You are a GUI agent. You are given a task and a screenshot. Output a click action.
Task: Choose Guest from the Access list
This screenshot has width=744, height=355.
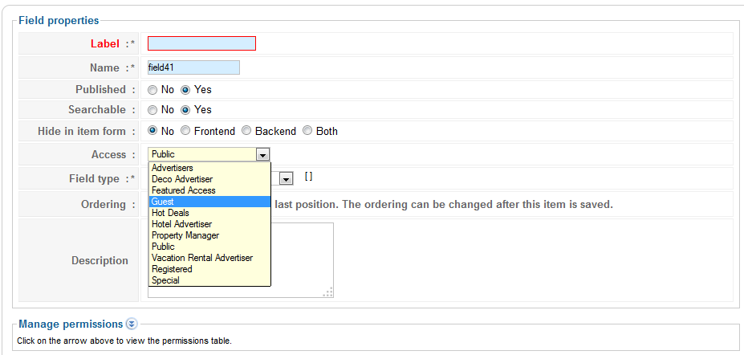click(209, 202)
